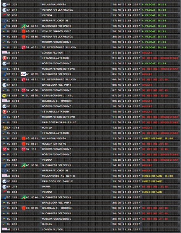Click the departure time 20:30 21.04.2017
The image size is (181, 233).
coord(126,224)
